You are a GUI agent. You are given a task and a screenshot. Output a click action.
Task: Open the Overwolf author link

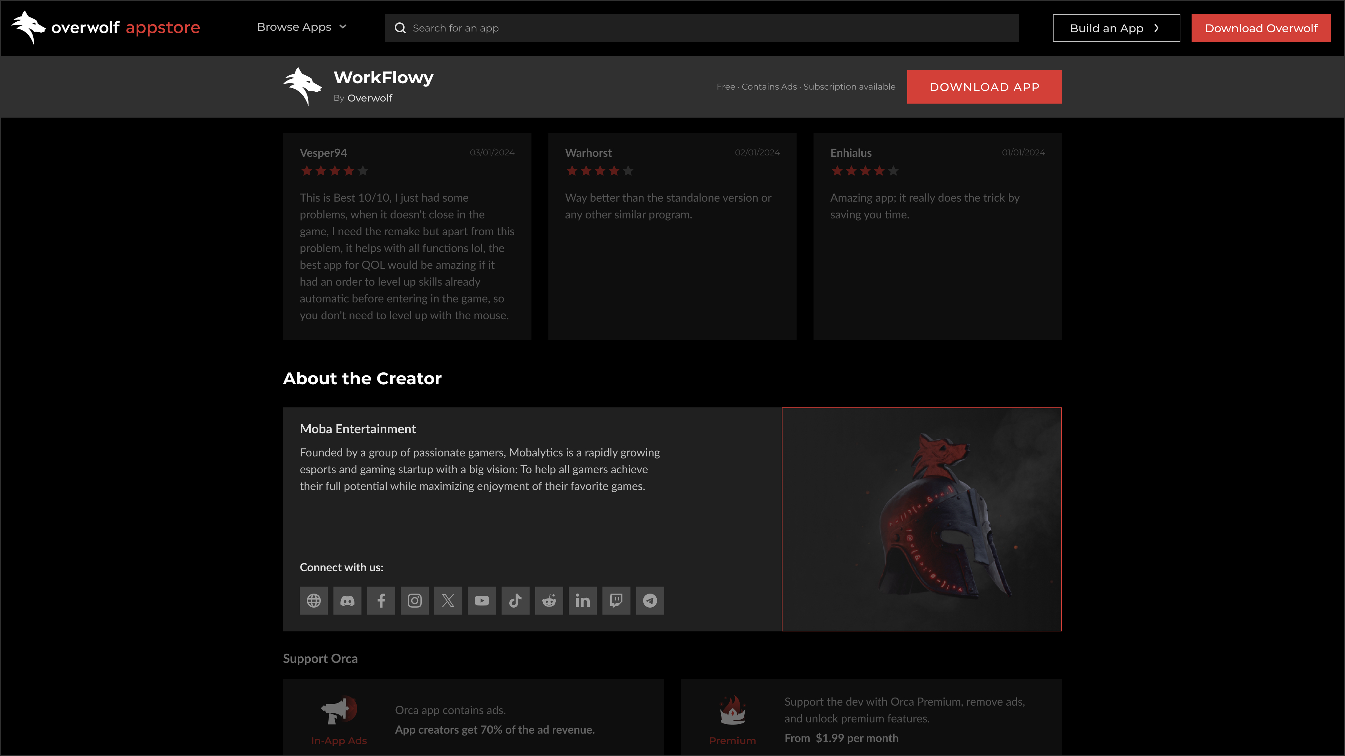point(370,98)
